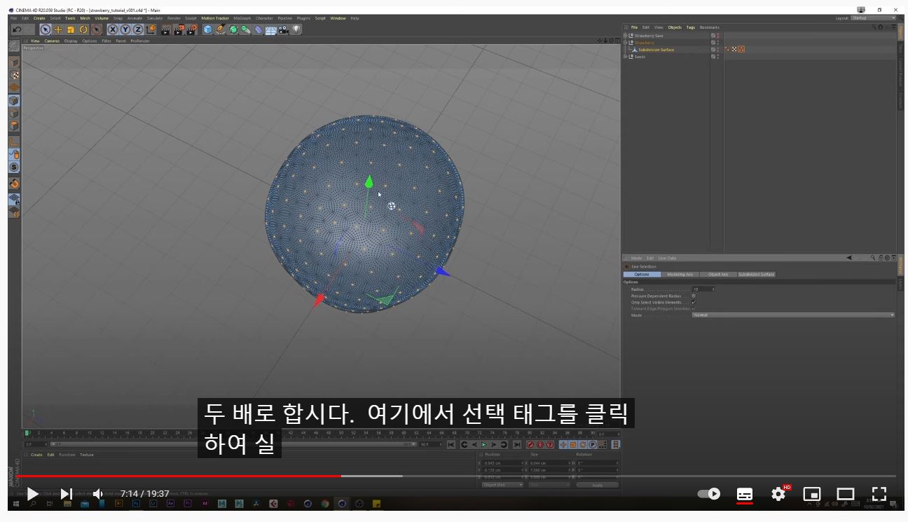Open the green generators (Subdivision) icon
Screen dimensions: 908x522
(x=233, y=29)
